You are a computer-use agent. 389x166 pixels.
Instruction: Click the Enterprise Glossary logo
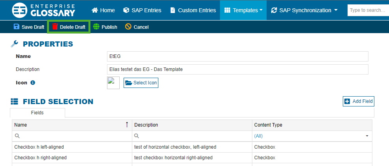click(43, 10)
